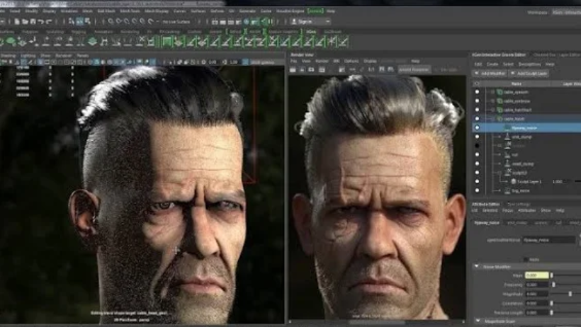Image resolution: width=581 pixels, height=327 pixels.
Task: Open the Sign In dropdown
Action: [327, 21]
